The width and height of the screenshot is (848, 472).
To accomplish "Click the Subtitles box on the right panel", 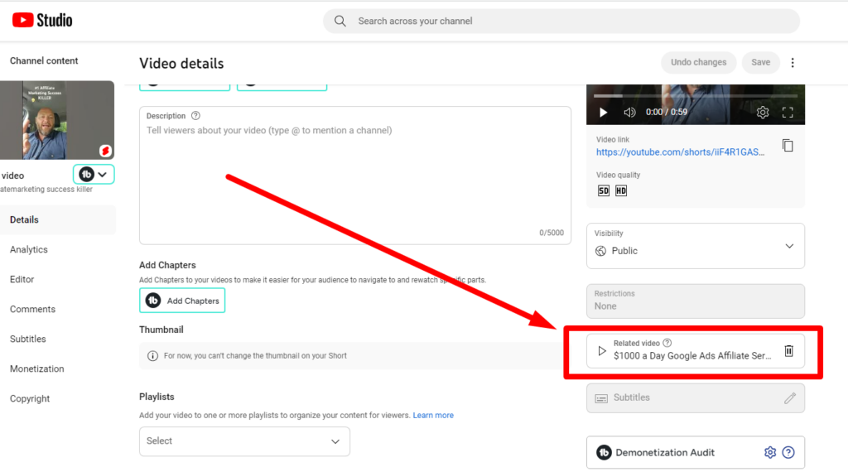I will 696,398.
